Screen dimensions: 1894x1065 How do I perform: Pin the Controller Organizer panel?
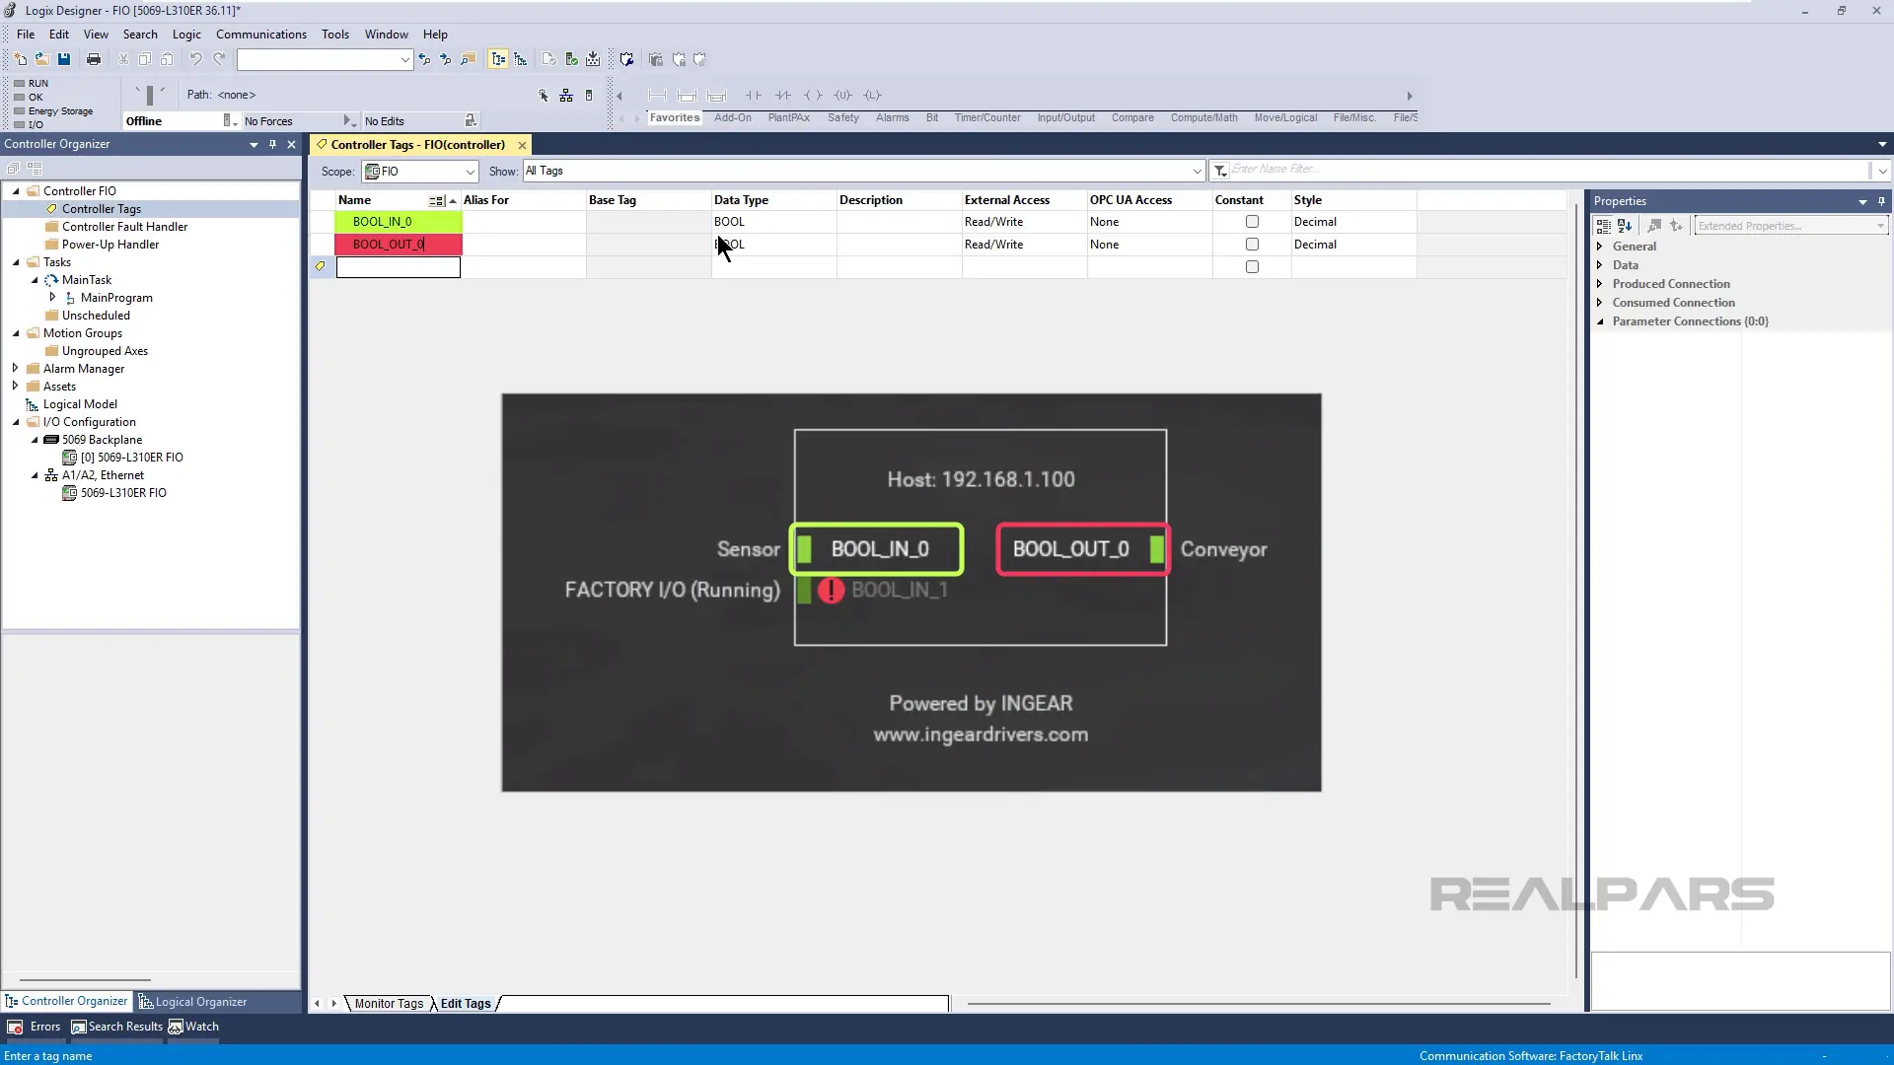(x=272, y=144)
